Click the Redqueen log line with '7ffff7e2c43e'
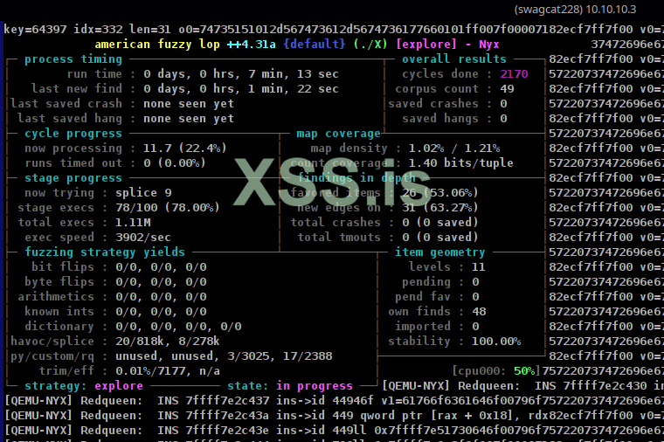The image size is (664, 442). (x=334, y=430)
